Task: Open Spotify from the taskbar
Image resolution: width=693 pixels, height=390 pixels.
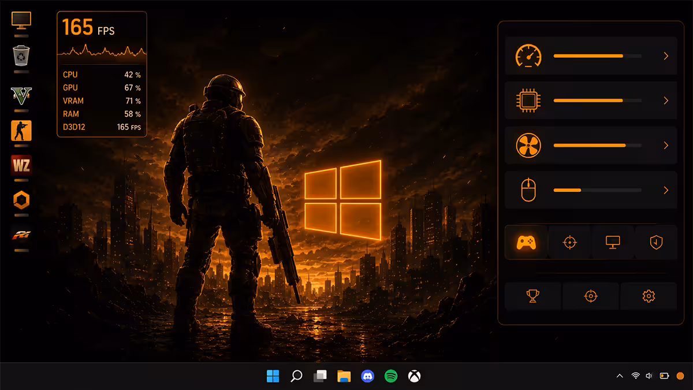Action: (391, 376)
